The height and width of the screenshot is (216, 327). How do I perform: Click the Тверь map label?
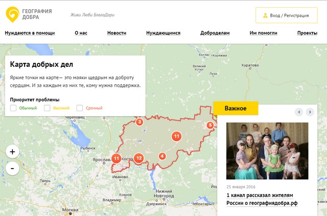point(45,181)
